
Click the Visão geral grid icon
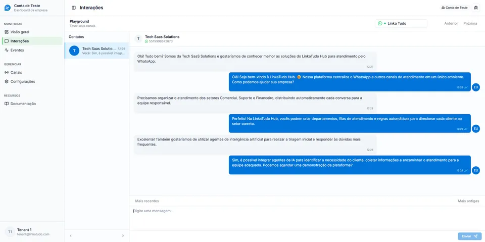click(x=7, y=32)
